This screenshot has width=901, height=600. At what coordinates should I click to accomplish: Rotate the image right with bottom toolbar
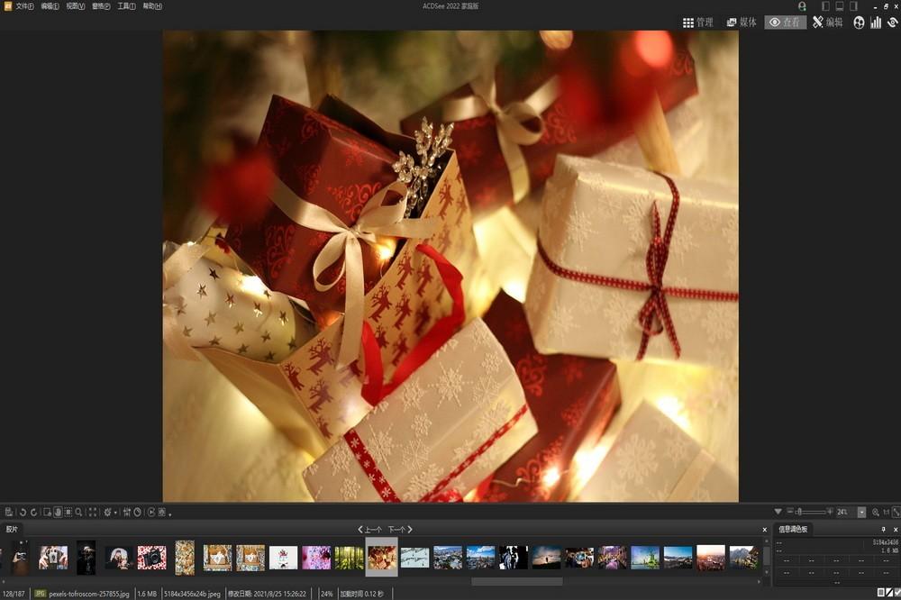pyautogui.click(x=34, y=512)
